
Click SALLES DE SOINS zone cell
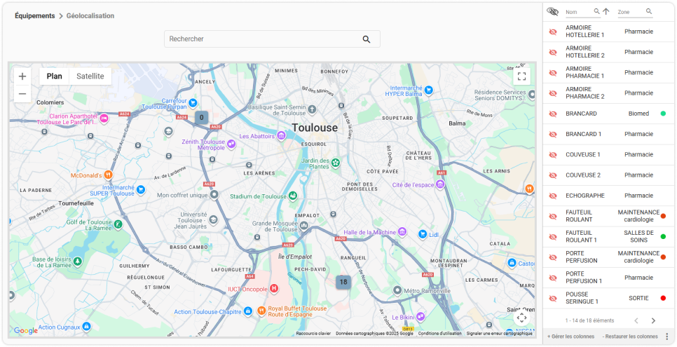click(x=638, y=236)
